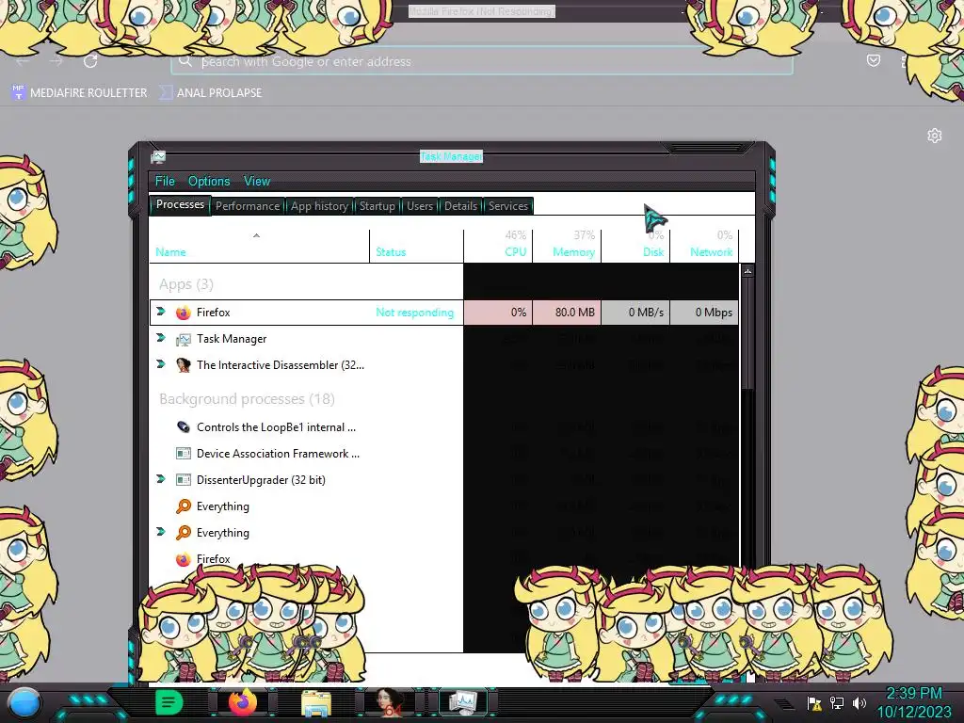This screenshot has width=964, height=723.
Task: Expand the DissenterUpgrader (32 bit) row
Action: [161, 479]
